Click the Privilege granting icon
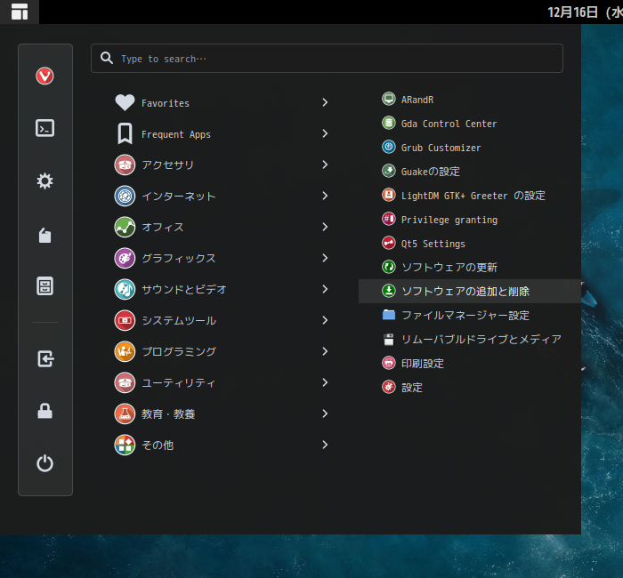 [x=389, y=219]
